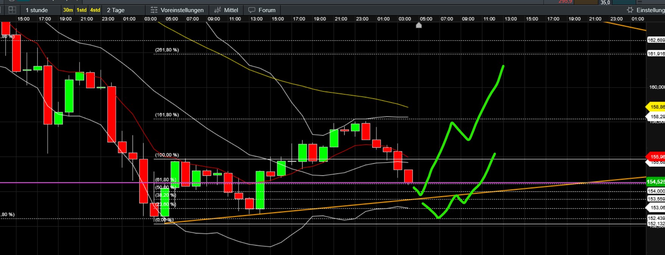Click the 154,000 price axis label
665x255 pixels.
click(656, 191)
